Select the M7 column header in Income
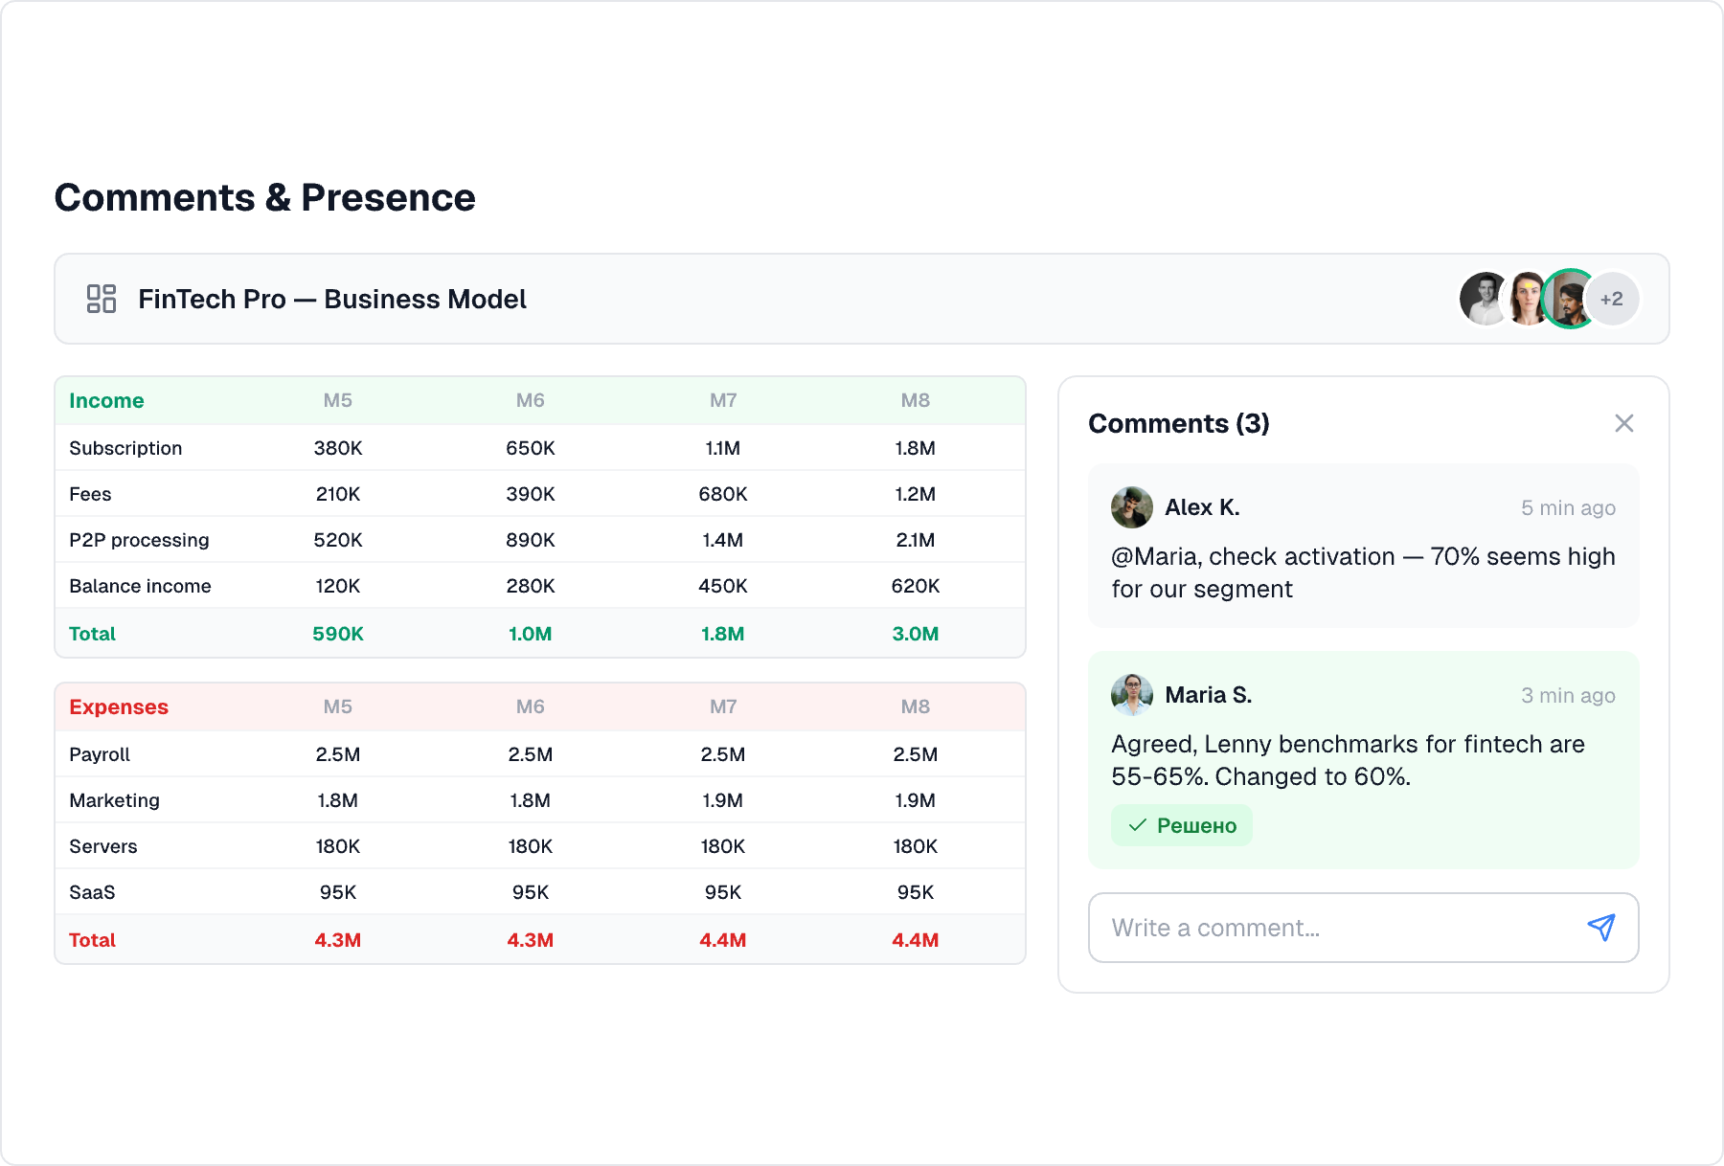 point(723,400)
